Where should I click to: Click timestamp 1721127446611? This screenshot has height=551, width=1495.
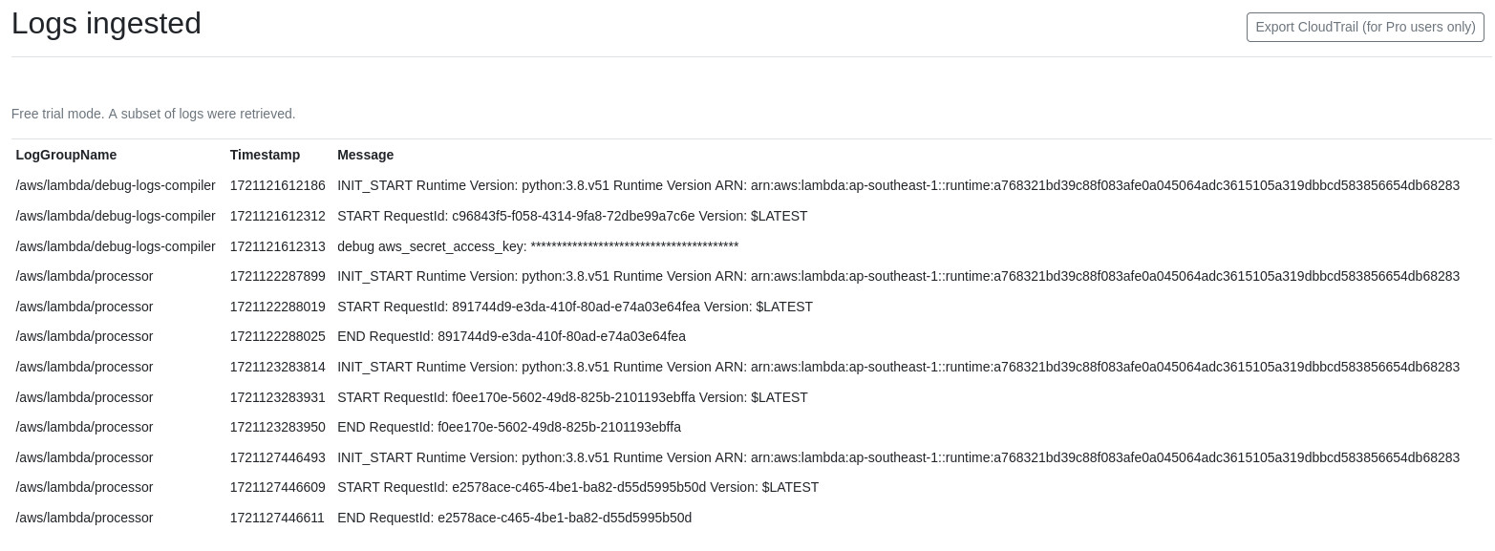click(x=277, y=518)
